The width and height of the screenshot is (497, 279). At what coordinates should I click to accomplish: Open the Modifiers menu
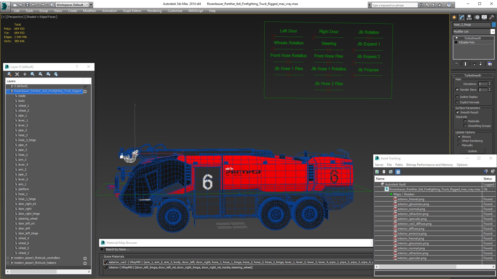point(90,11)
